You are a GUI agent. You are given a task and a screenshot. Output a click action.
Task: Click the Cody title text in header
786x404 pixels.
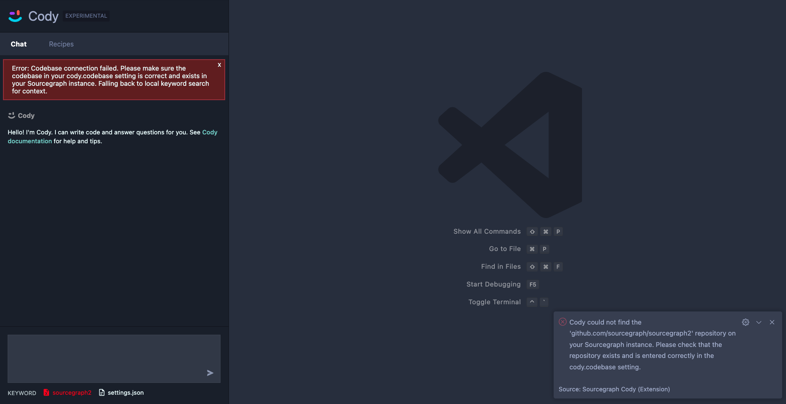click(x=43, y=16)
